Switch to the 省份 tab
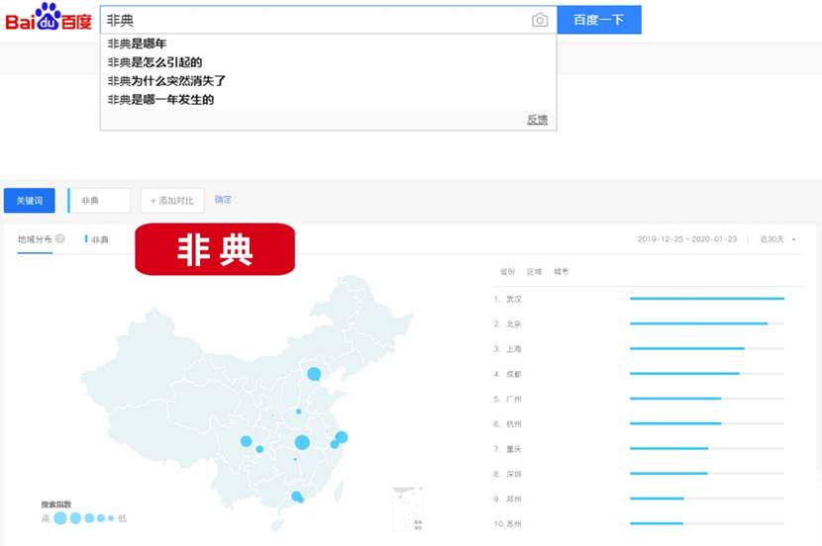Screen dimensions: 822x546 coord(507,271)
